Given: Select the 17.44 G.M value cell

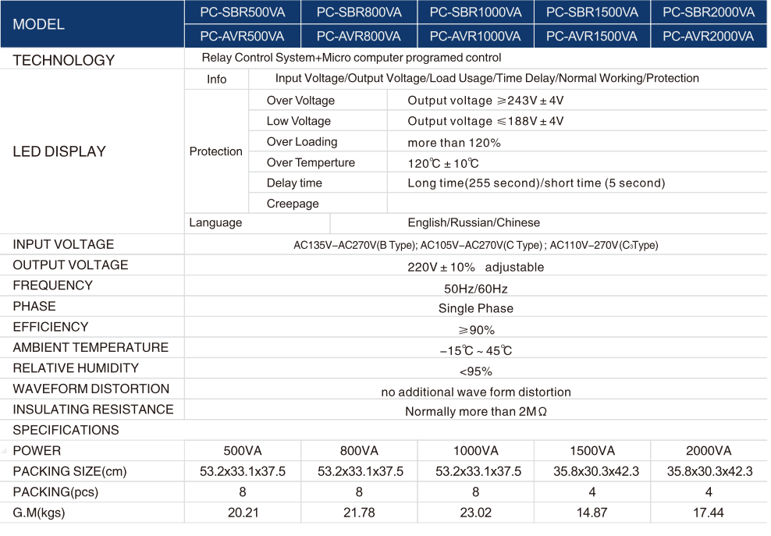Looking at the screenshot, I should (708, 513).
